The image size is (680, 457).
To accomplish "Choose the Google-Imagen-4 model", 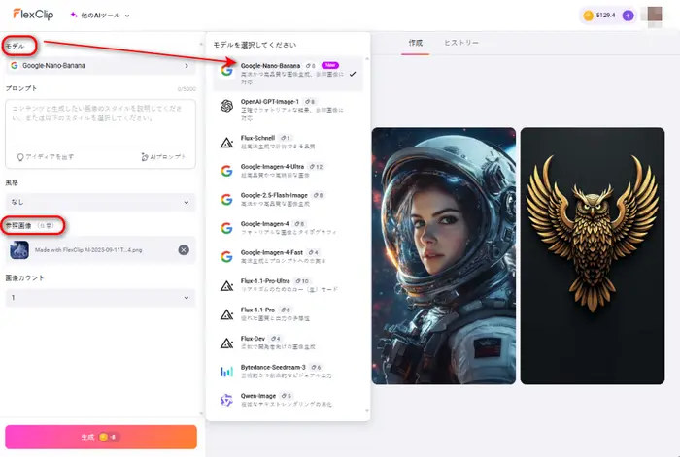I will [288, 227].
